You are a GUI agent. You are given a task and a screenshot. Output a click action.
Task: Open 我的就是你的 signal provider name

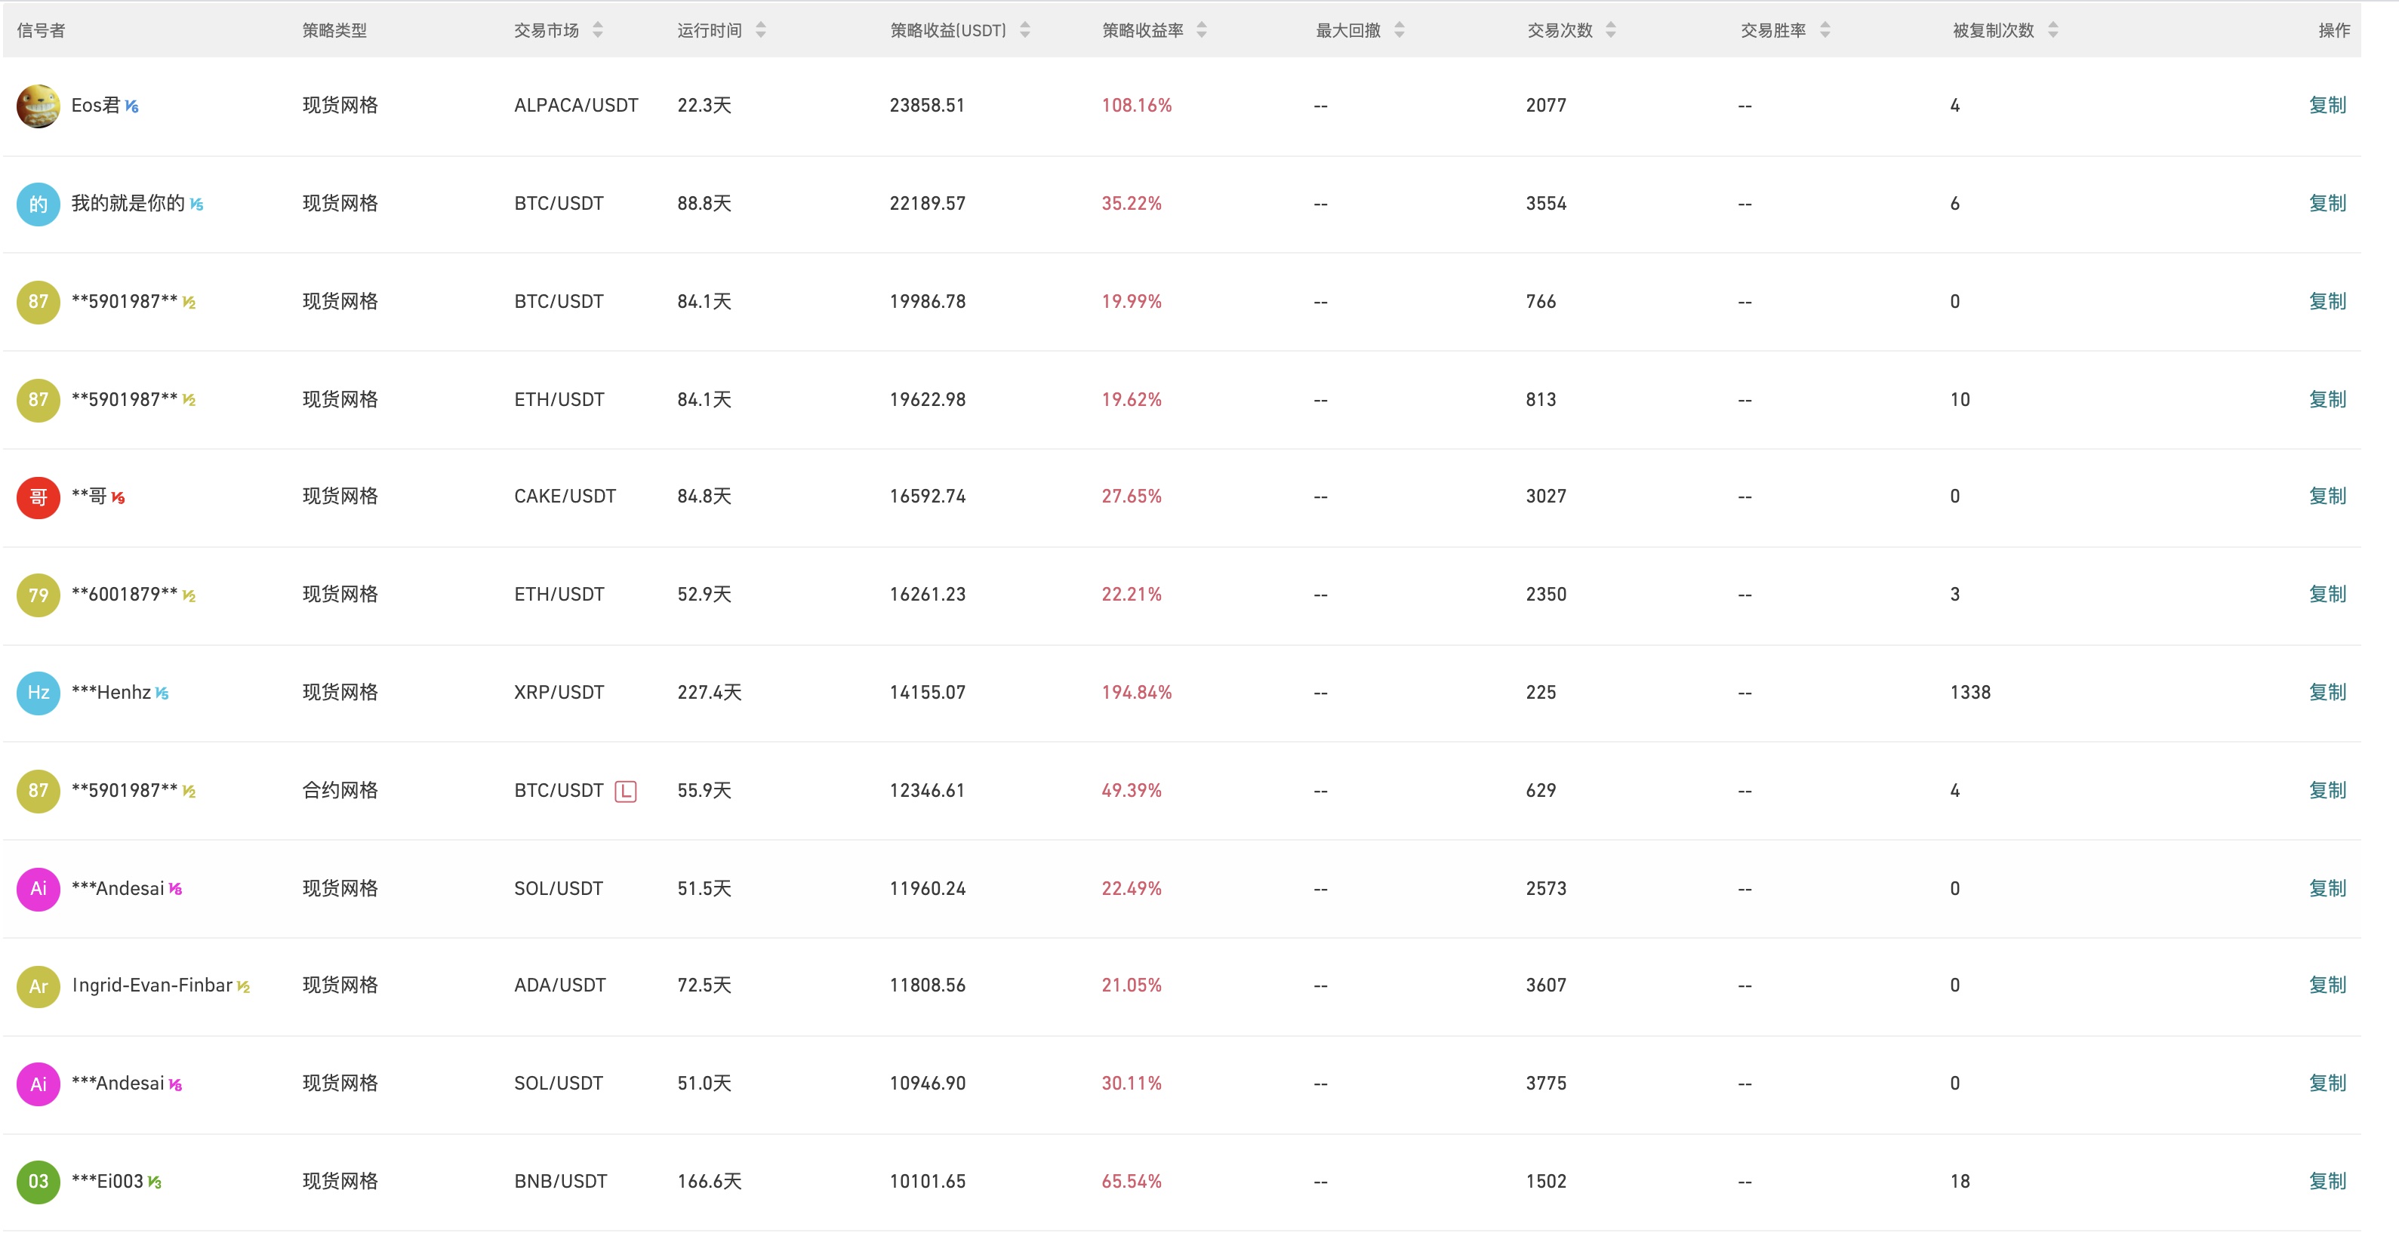(x=128, y=203)
